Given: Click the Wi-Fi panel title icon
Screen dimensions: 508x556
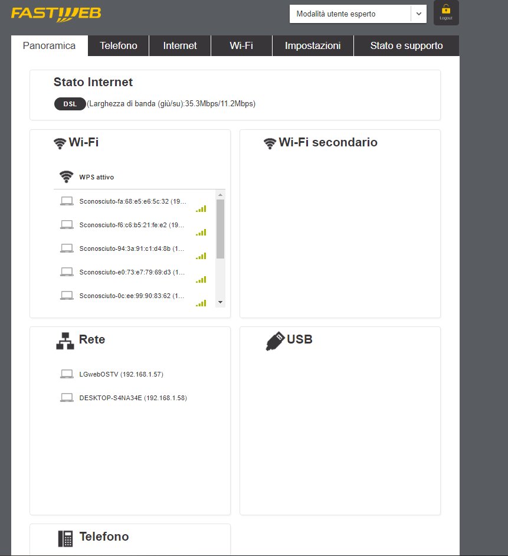Looking at the screenshot, I should pos(60,143).
